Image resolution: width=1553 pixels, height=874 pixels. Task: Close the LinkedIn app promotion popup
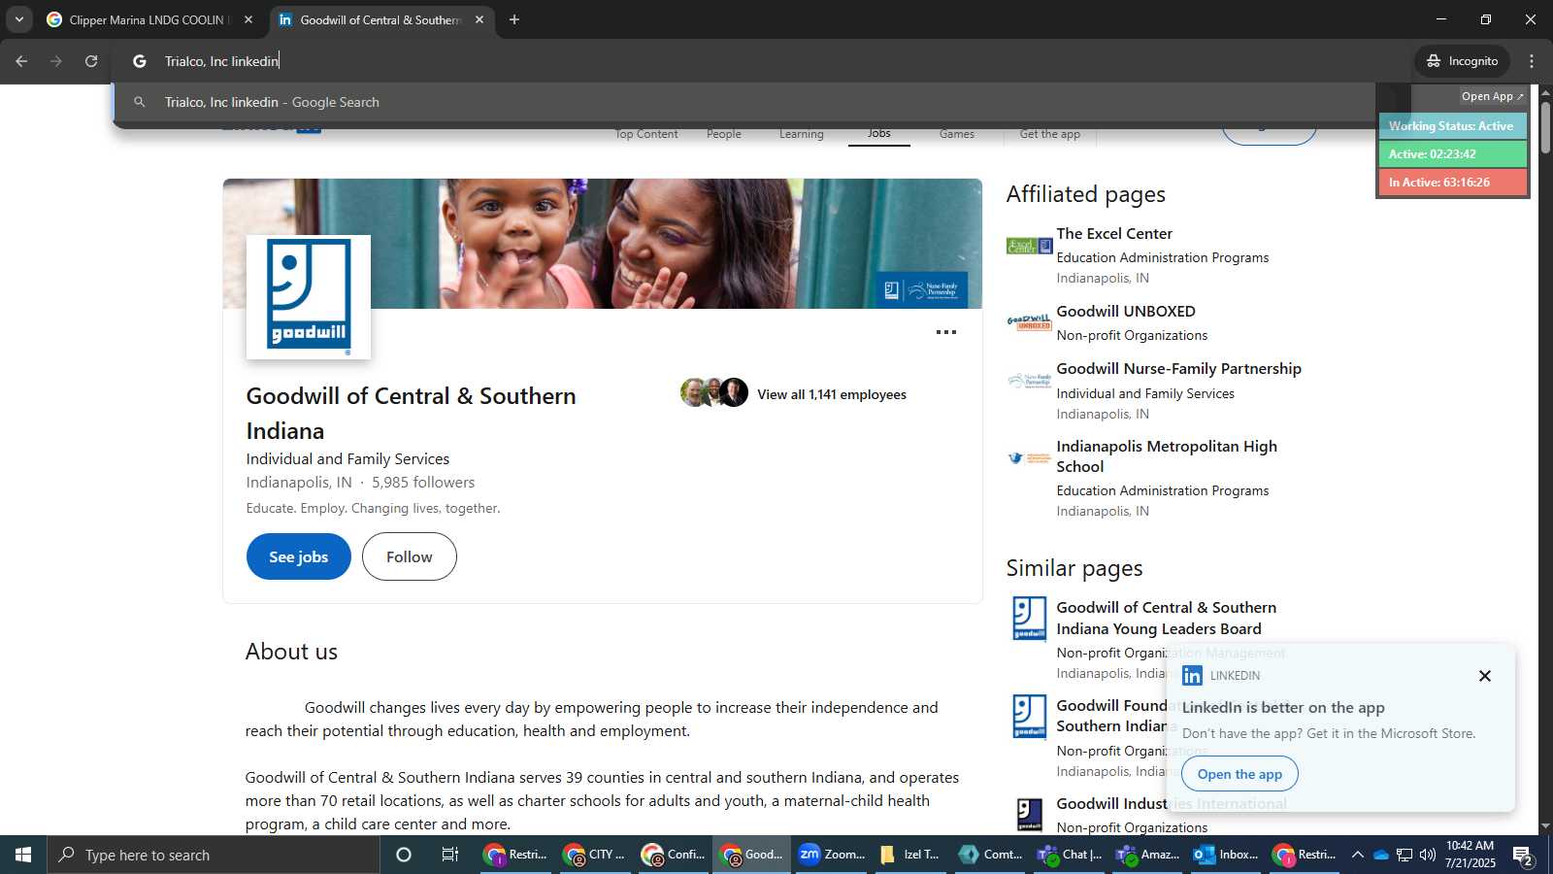[1484, 676]
